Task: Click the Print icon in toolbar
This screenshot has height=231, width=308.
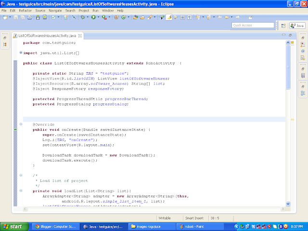Action: point(29,17)
